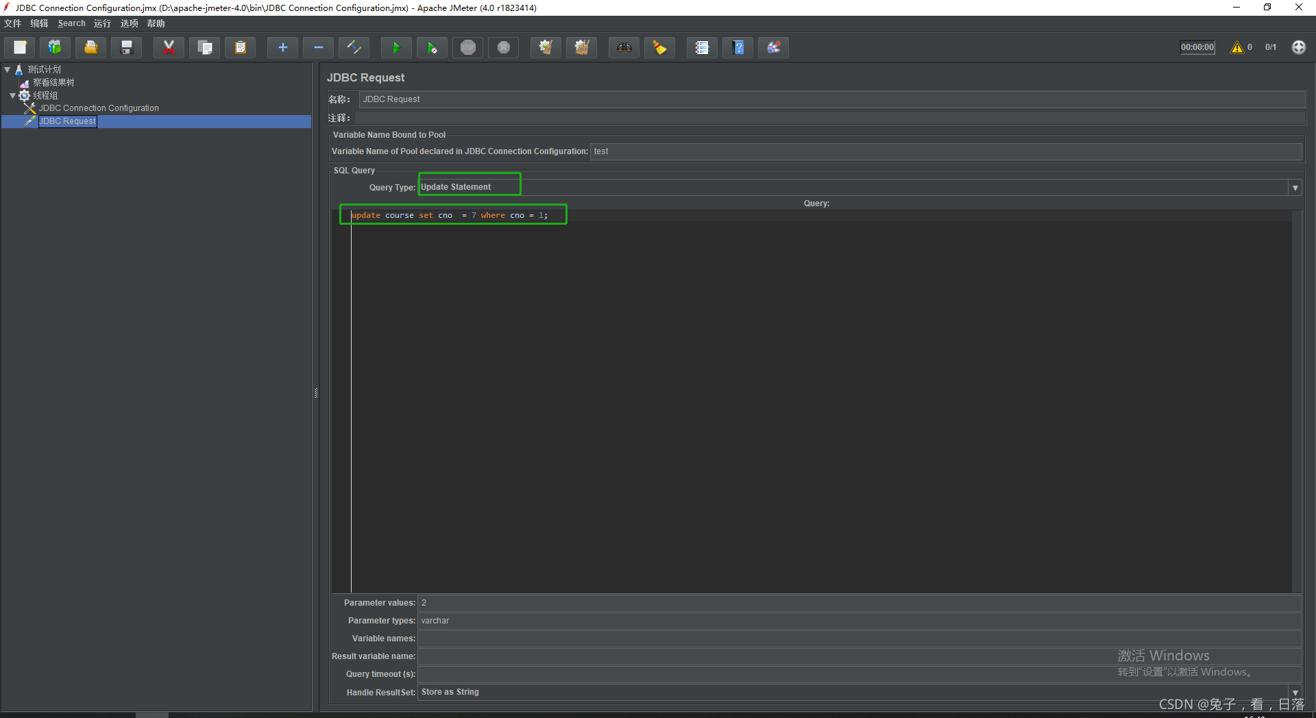Collapse the 测试计划 tree node
This screenshot has width=1316, height=718.
[7, 69]
